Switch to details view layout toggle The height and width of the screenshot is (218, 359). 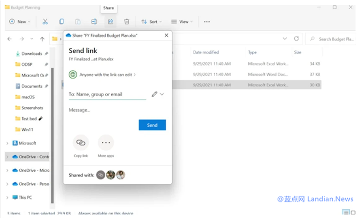345,212
